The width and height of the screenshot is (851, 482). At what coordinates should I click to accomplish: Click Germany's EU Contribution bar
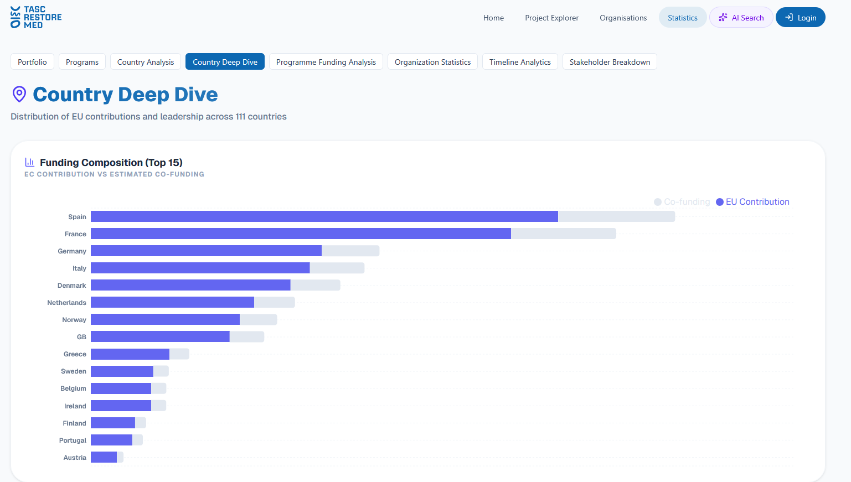point(206,251)
